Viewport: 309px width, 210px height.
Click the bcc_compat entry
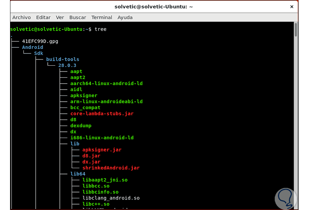pyautogui.click(x=85, y=108)
